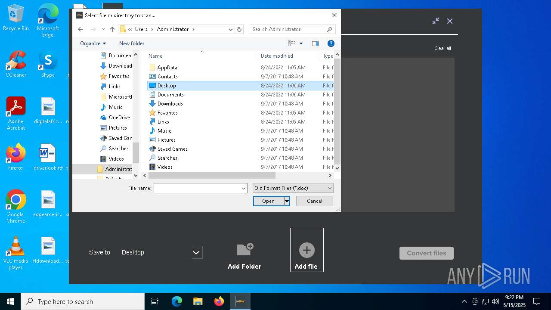Refresh the Administrator folder listing
Screen dimensions: 551x310
[240, 29]
